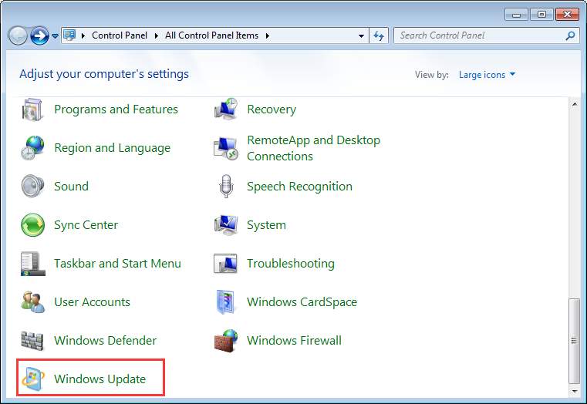
Task: Open the Sound settings link
Action: pyautogui.click(x=72, y=187)
